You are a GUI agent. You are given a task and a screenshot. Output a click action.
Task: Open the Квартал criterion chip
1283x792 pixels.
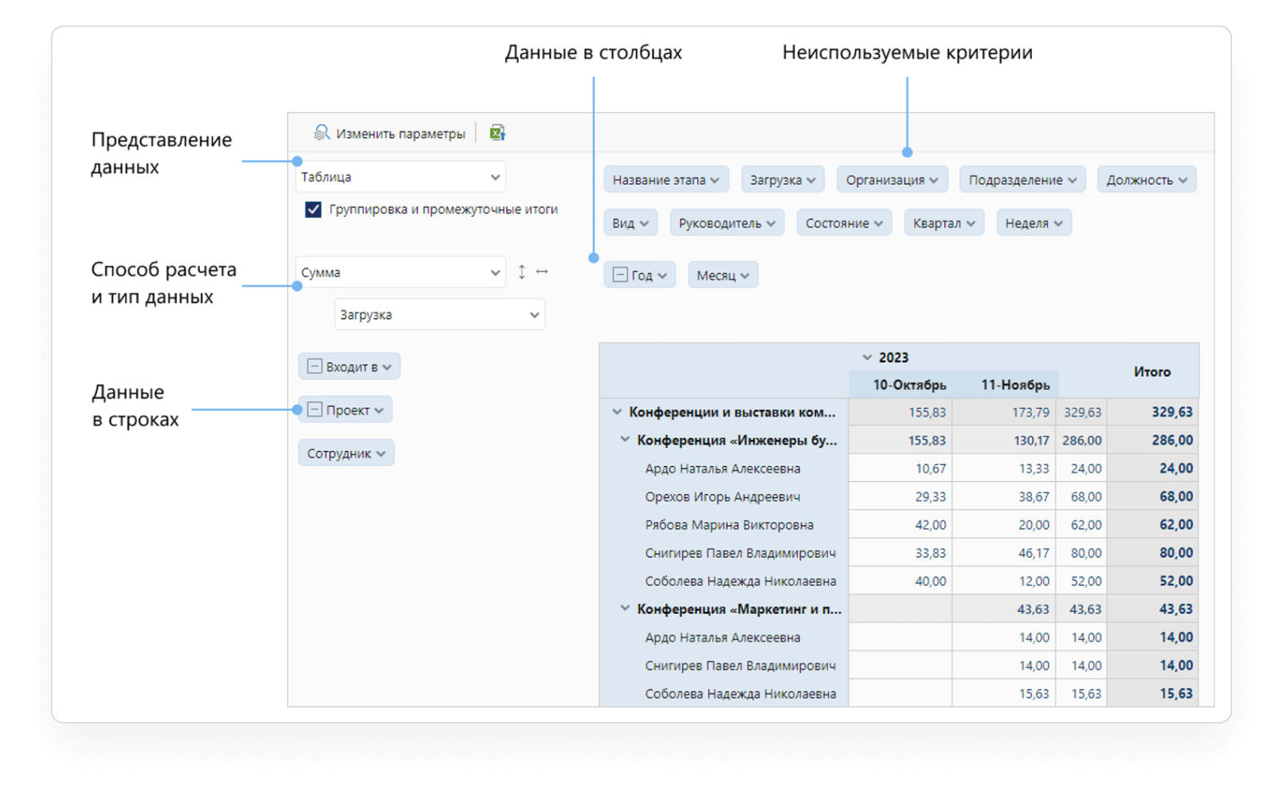(944, 223)
